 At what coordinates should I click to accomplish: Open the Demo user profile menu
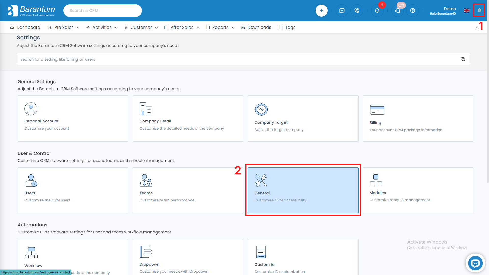[x=443, y=11]
